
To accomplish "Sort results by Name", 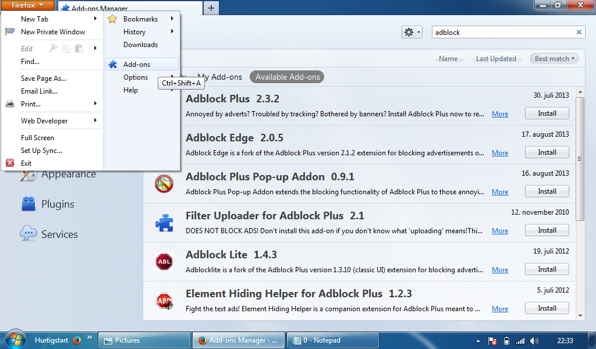I will point(448,59).
